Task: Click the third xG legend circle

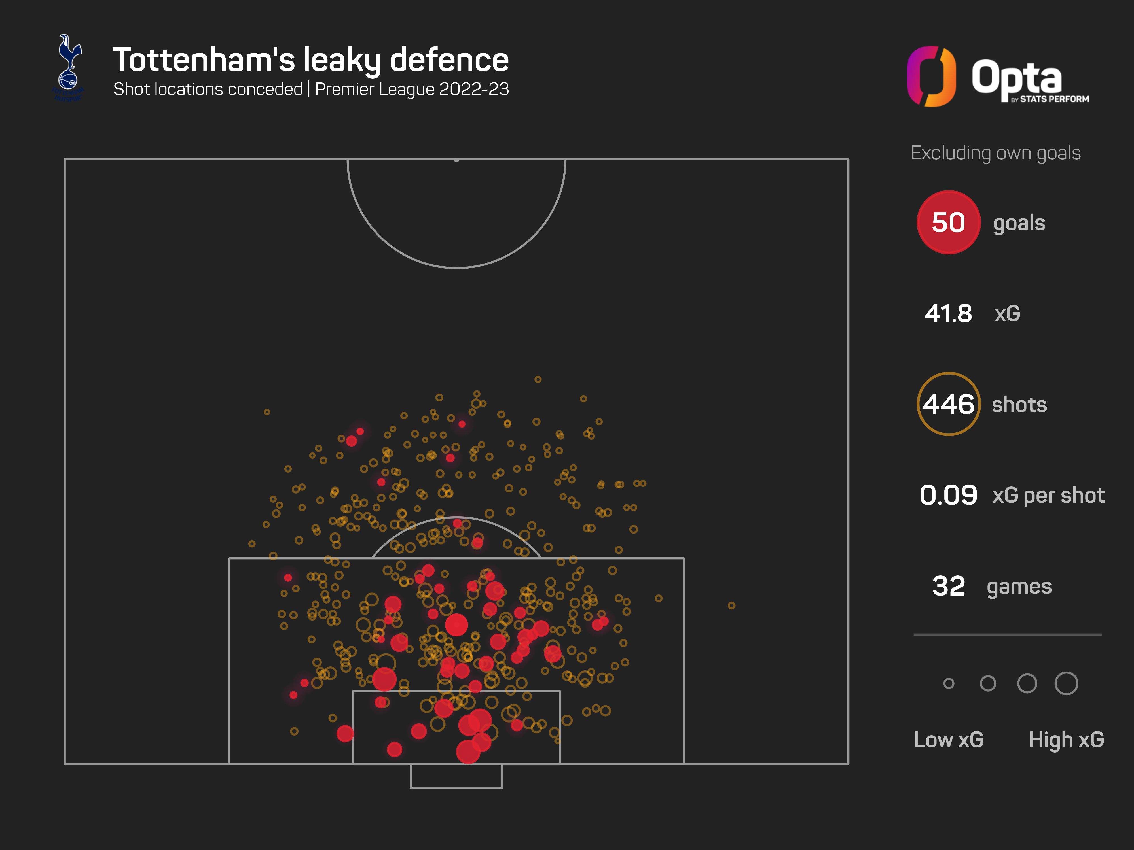Action: 1027,683
